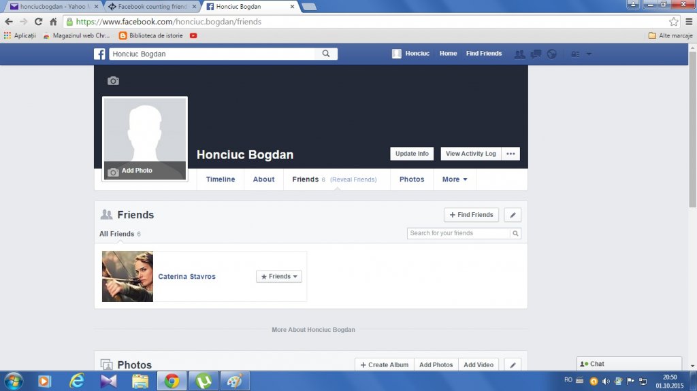Click browser back arrow
Viewport: 697px width, 391px height.
click(x=9, y=21)
